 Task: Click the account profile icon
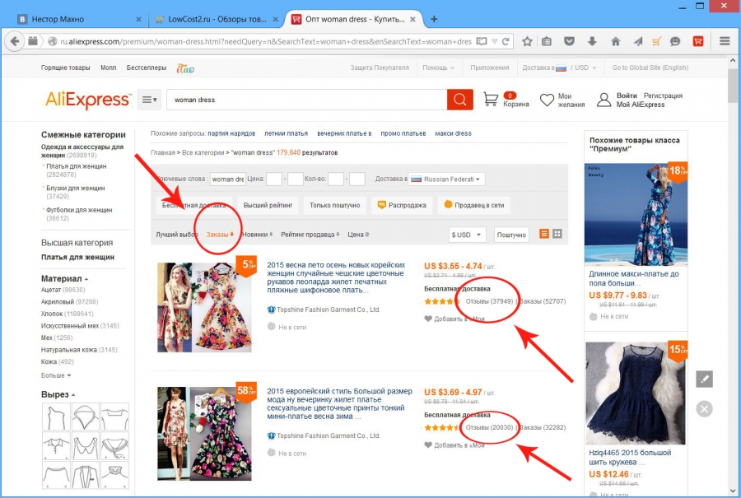[x=604, y=100]
